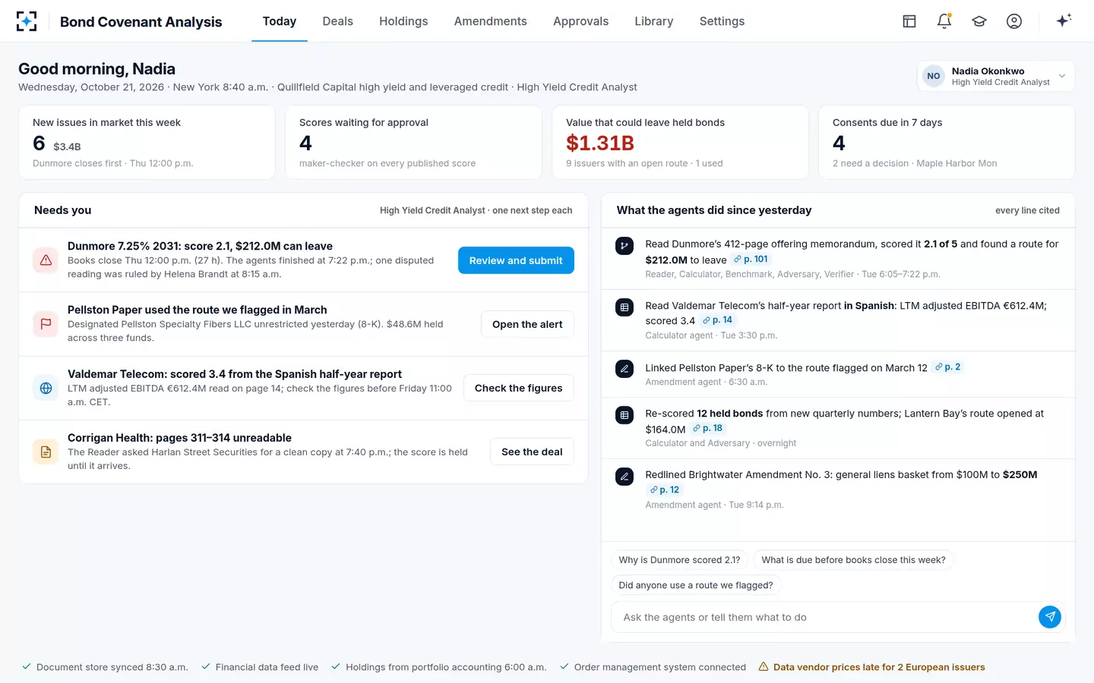Open the Settings tab

click(722, 21)
